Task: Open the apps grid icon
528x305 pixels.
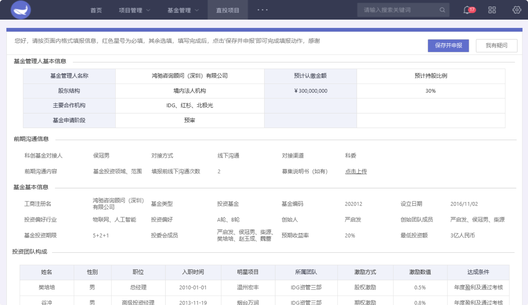Action: (x=492, y=10)
